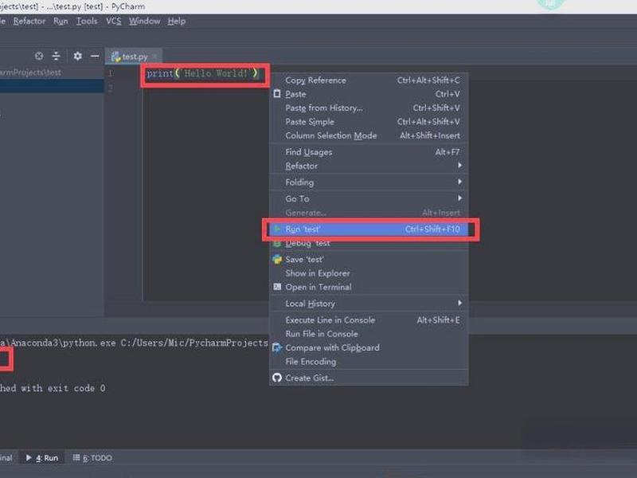Switch to the test.py editor tab
The image size is (637, 478).
134,57
